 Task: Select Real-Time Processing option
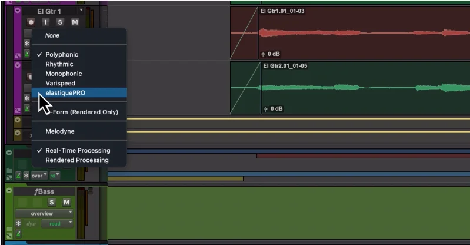pos(79,150)
